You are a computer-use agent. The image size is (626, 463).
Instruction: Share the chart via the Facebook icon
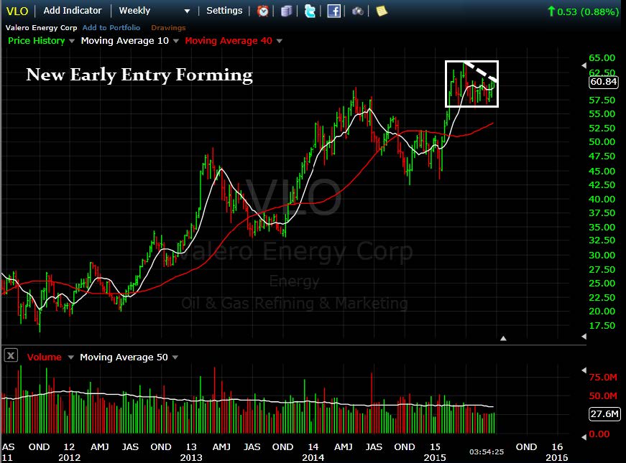click(x=333, y=11)
